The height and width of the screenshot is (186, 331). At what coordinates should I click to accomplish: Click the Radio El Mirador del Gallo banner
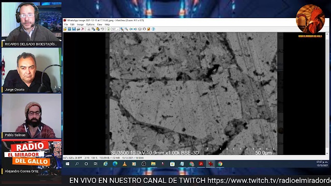pyautogui.click(x=32, y=157)
